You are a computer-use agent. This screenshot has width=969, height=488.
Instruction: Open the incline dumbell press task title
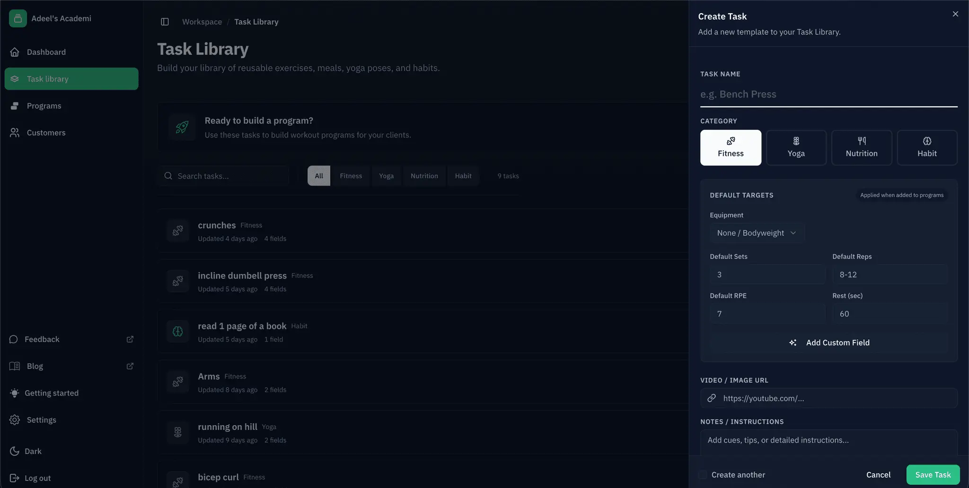pyautogui.click(x=242, y=275)
